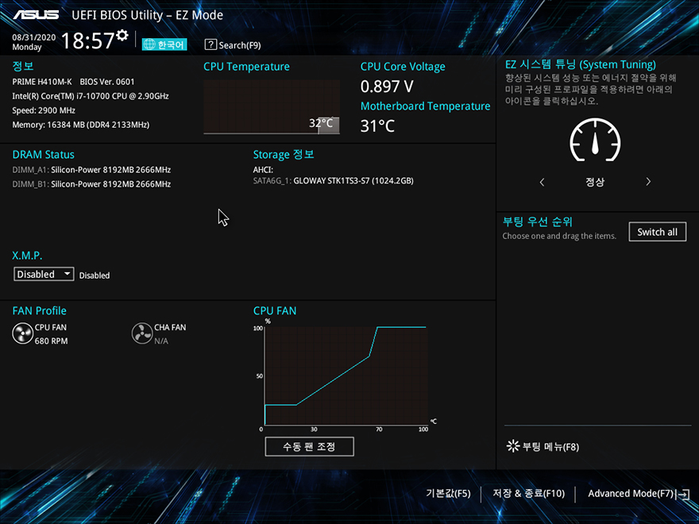
Task: Open Search (F9)
Action: 233,45
